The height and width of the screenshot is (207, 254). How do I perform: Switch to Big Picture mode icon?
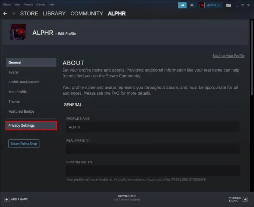pyautogui.click(x=228, y=6)
